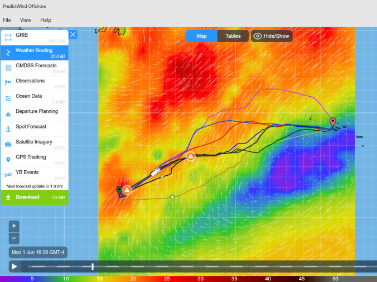377x282 pixels.
Task: Select the waypoint circle on black route
Action: pos(162,177)
